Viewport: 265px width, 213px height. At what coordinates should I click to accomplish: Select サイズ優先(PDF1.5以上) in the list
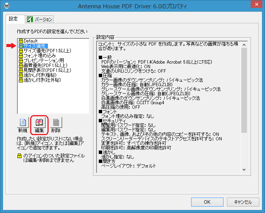[x=47, y=51]
